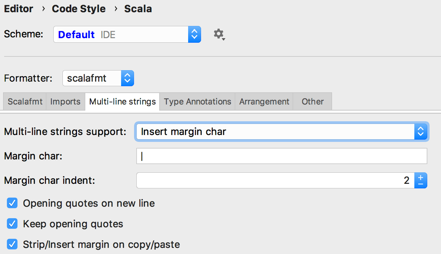The image size is (441, 254).
Task: Click the Editor breadcrumb link
Action: (18, 8)
